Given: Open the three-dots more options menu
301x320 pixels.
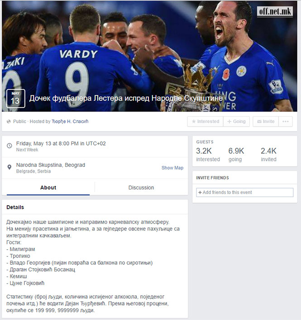Looking at the screenshot, I should [x=286, y=121].
